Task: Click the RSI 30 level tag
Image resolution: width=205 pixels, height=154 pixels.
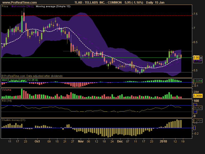Action: pos(195,112)
